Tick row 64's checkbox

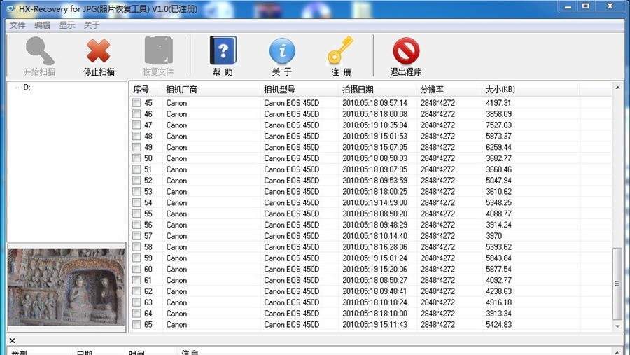(x=136, y=314)
